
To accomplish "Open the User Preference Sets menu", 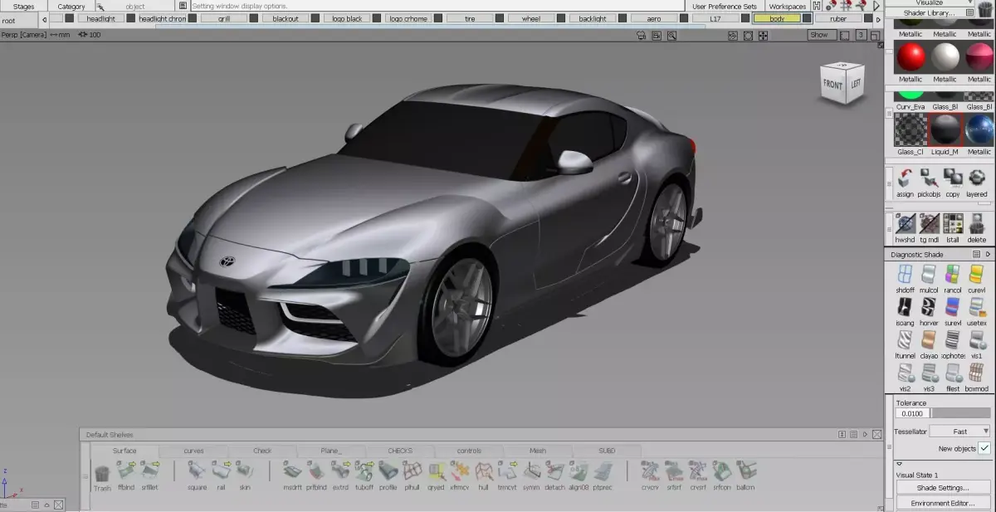I will pos(724,6).
